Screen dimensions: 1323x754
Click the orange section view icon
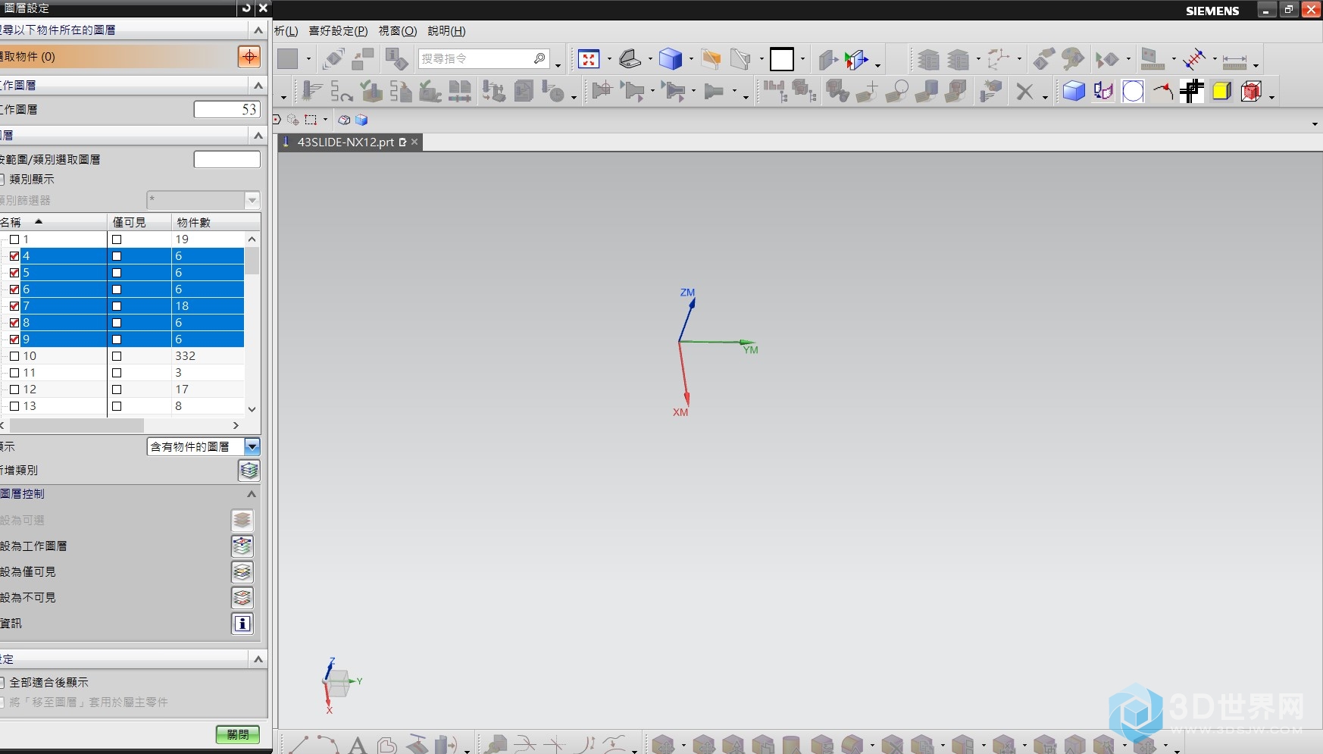711,59
